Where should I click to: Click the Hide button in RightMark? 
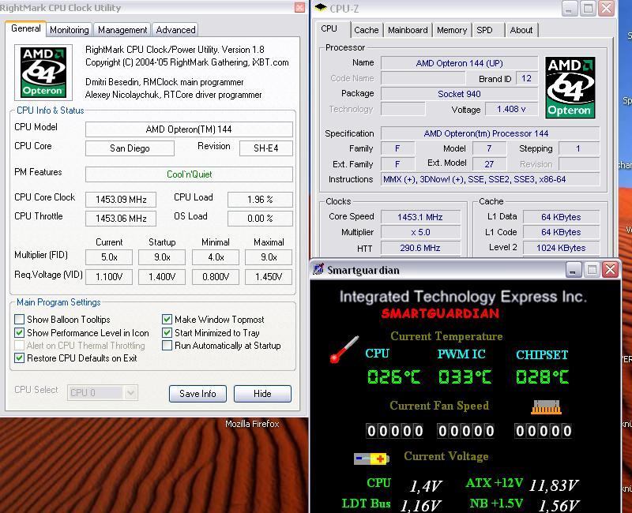click(262, 393)
